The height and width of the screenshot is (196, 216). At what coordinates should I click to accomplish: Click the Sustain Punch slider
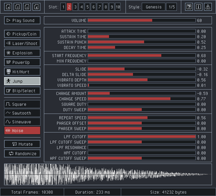[x=142, y=42]
